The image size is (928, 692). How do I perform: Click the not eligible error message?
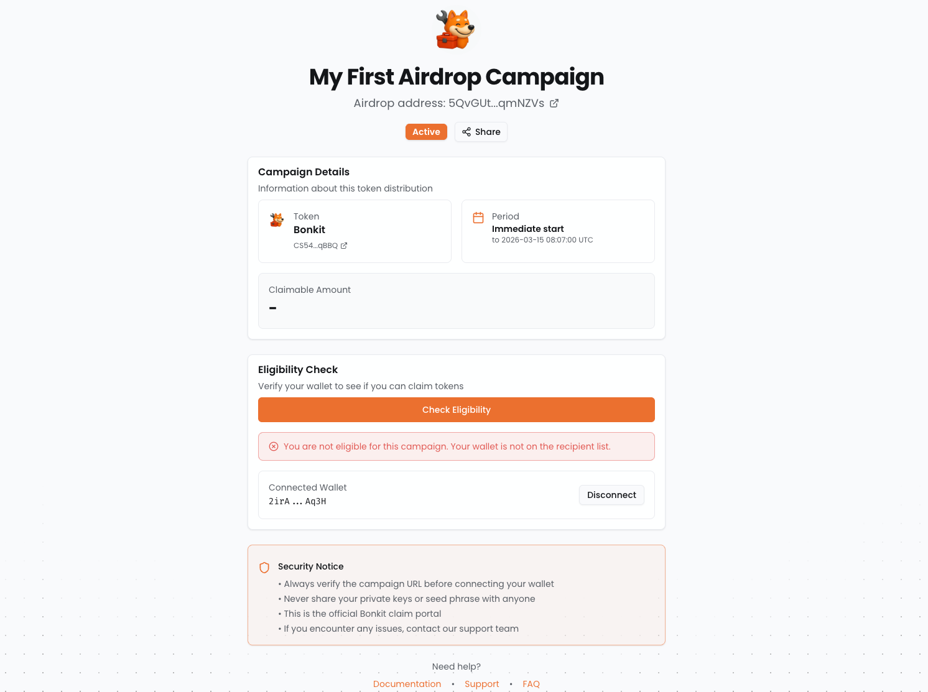[447, 446]
